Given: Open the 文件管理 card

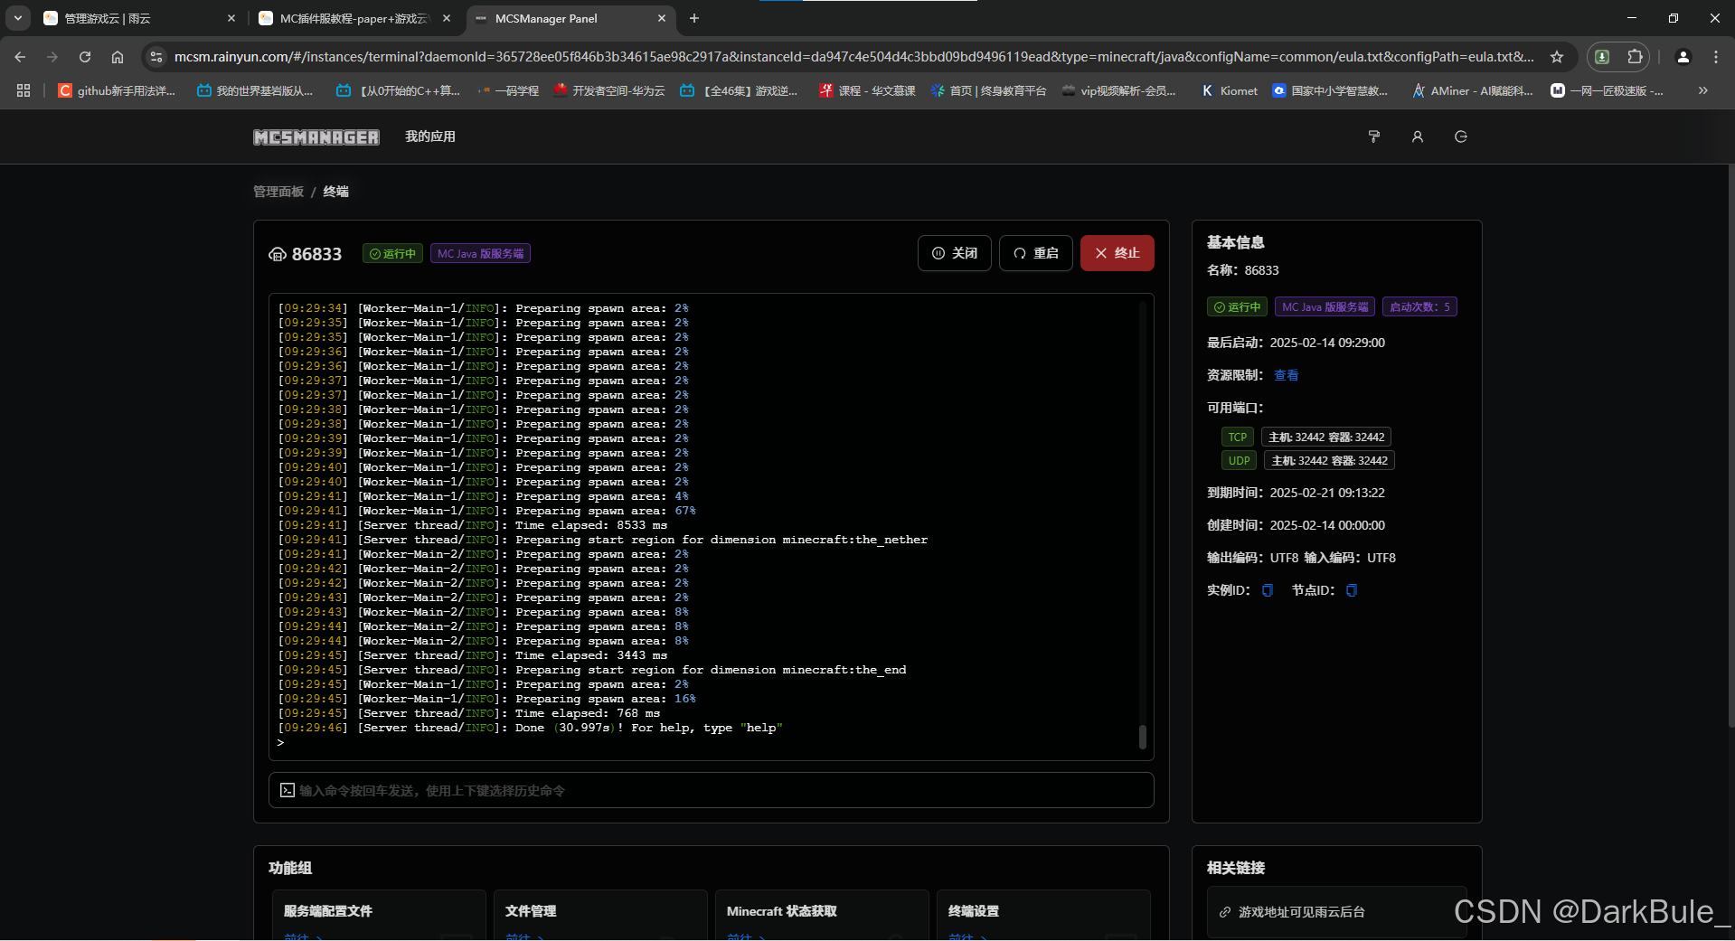Looking at the screenshot, I should (600, 915).
